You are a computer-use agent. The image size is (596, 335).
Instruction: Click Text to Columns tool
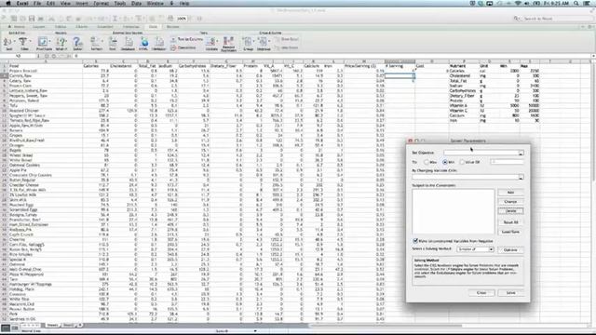(x=186, y=39)
